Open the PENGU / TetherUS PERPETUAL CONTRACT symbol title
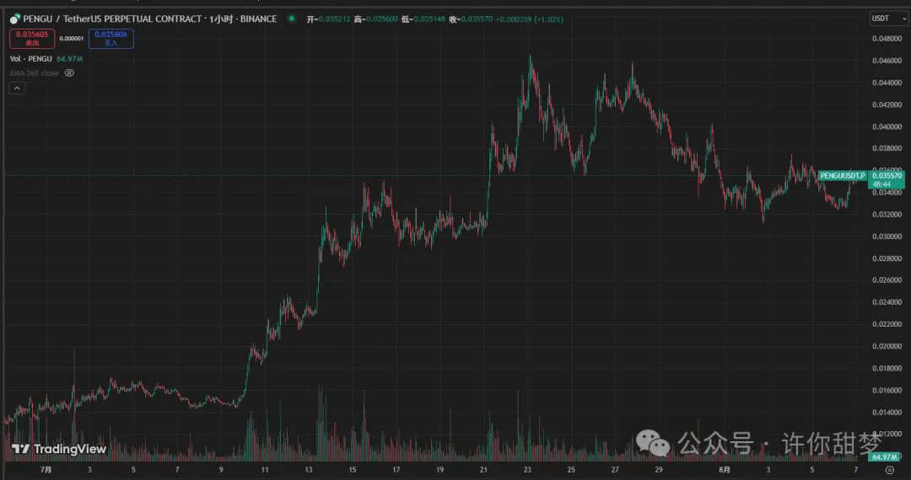Screen dimensions: 911x480 click(150, 19)
